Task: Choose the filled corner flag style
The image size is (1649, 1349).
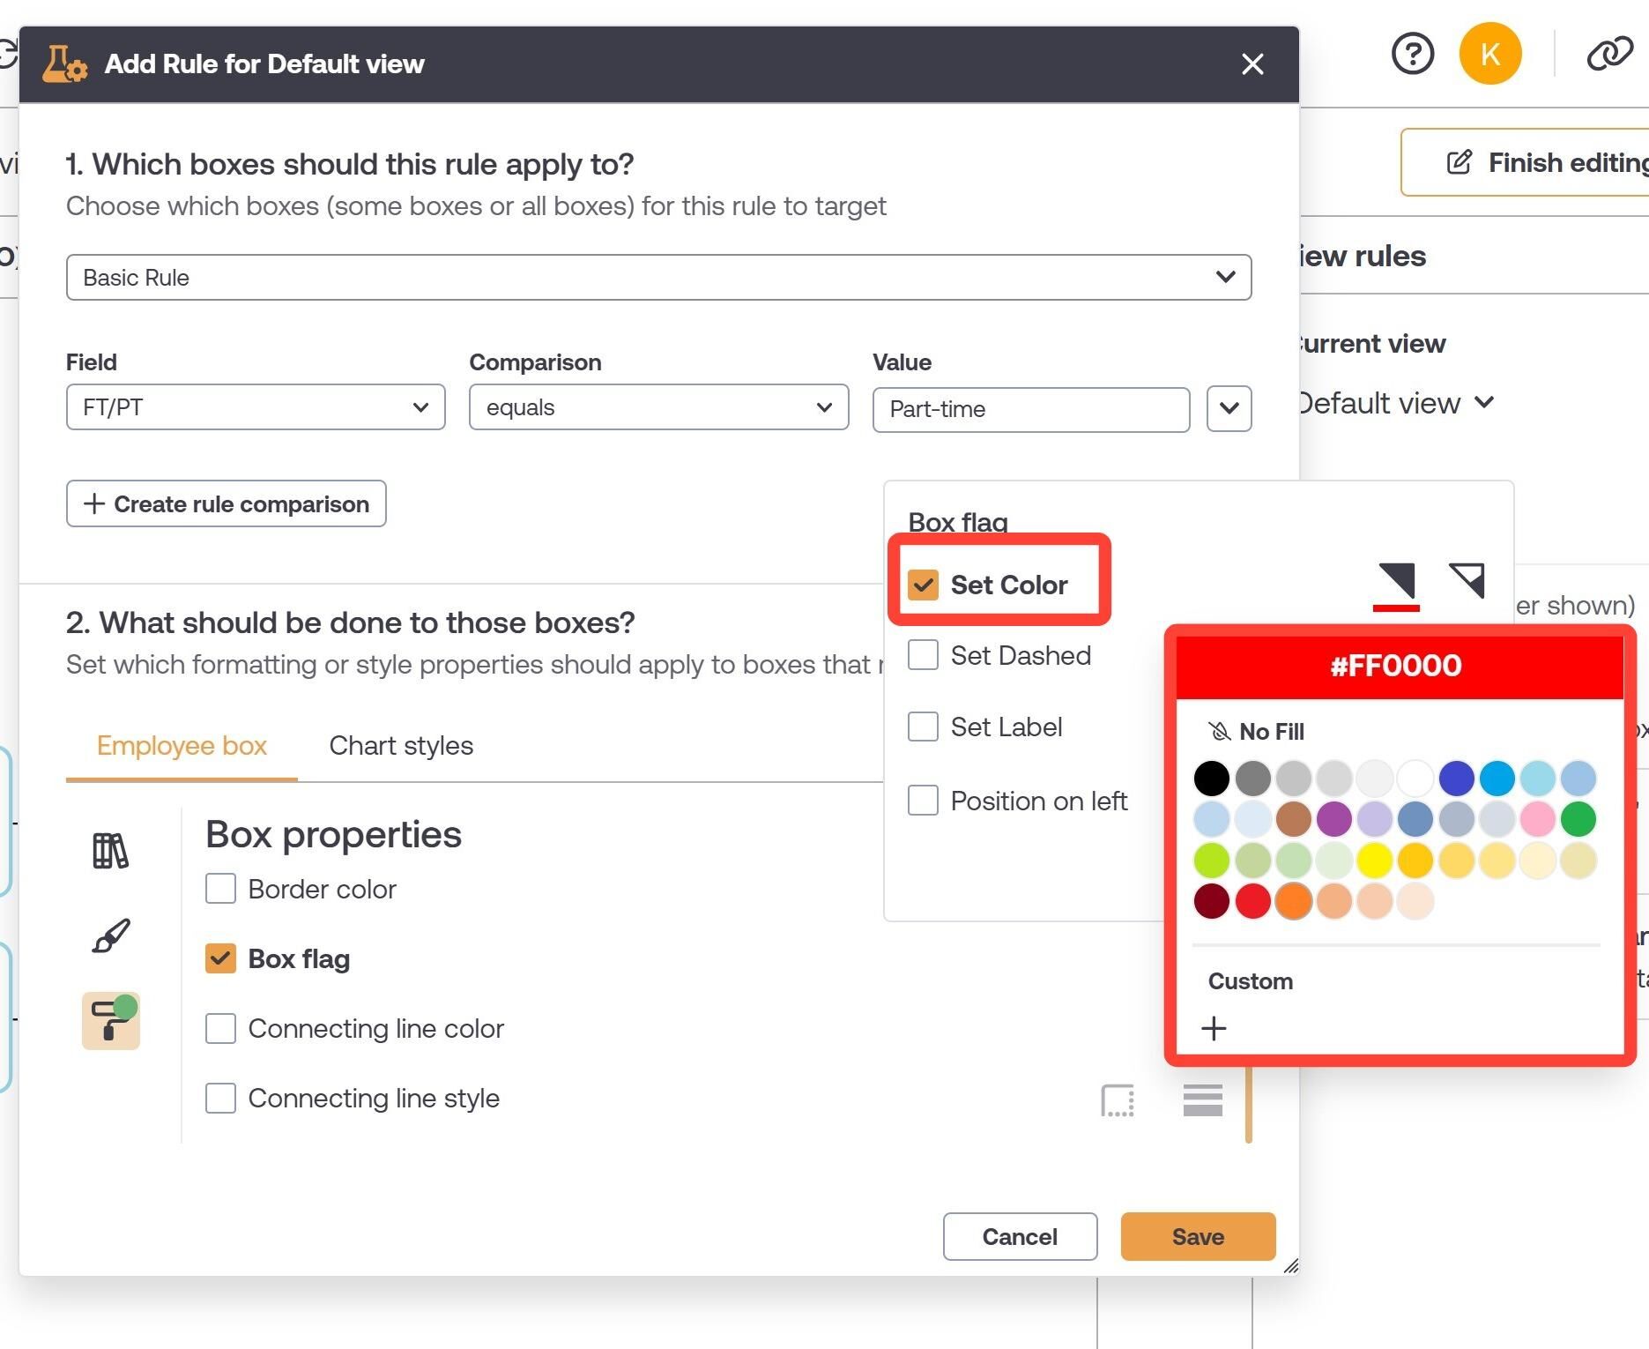Action: tap(1396, 582)
